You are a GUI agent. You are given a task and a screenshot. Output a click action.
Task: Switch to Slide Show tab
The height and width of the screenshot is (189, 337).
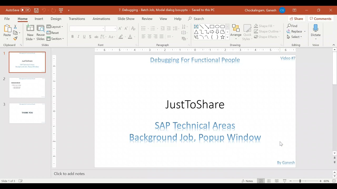[126, 19]
